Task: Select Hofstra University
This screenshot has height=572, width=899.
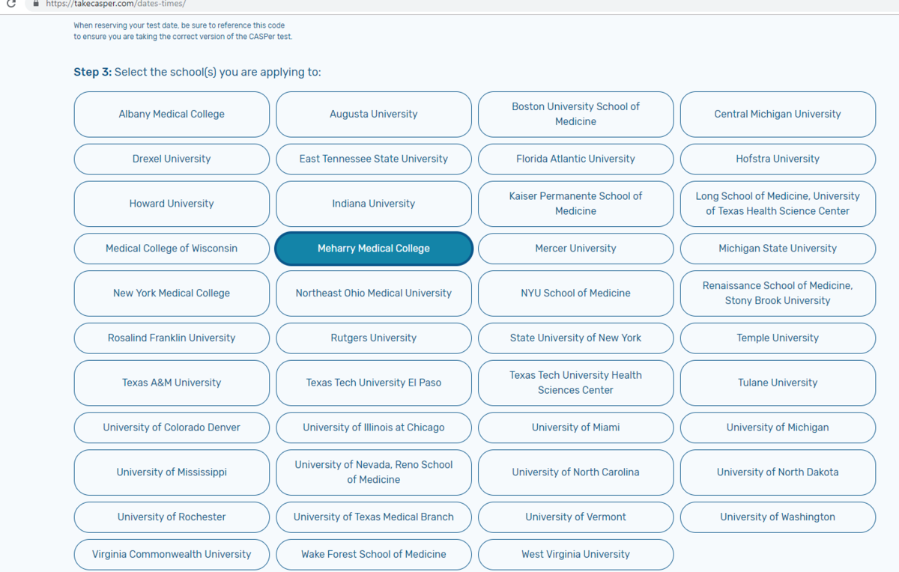Action: click(x=778, y=159)
